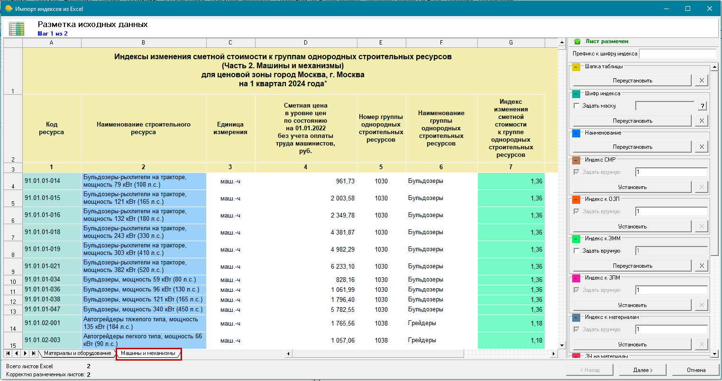Click the Индекс СМР manual value field
Image resolution: width=722 pixels, height=381 pixels.
[671, 172]
